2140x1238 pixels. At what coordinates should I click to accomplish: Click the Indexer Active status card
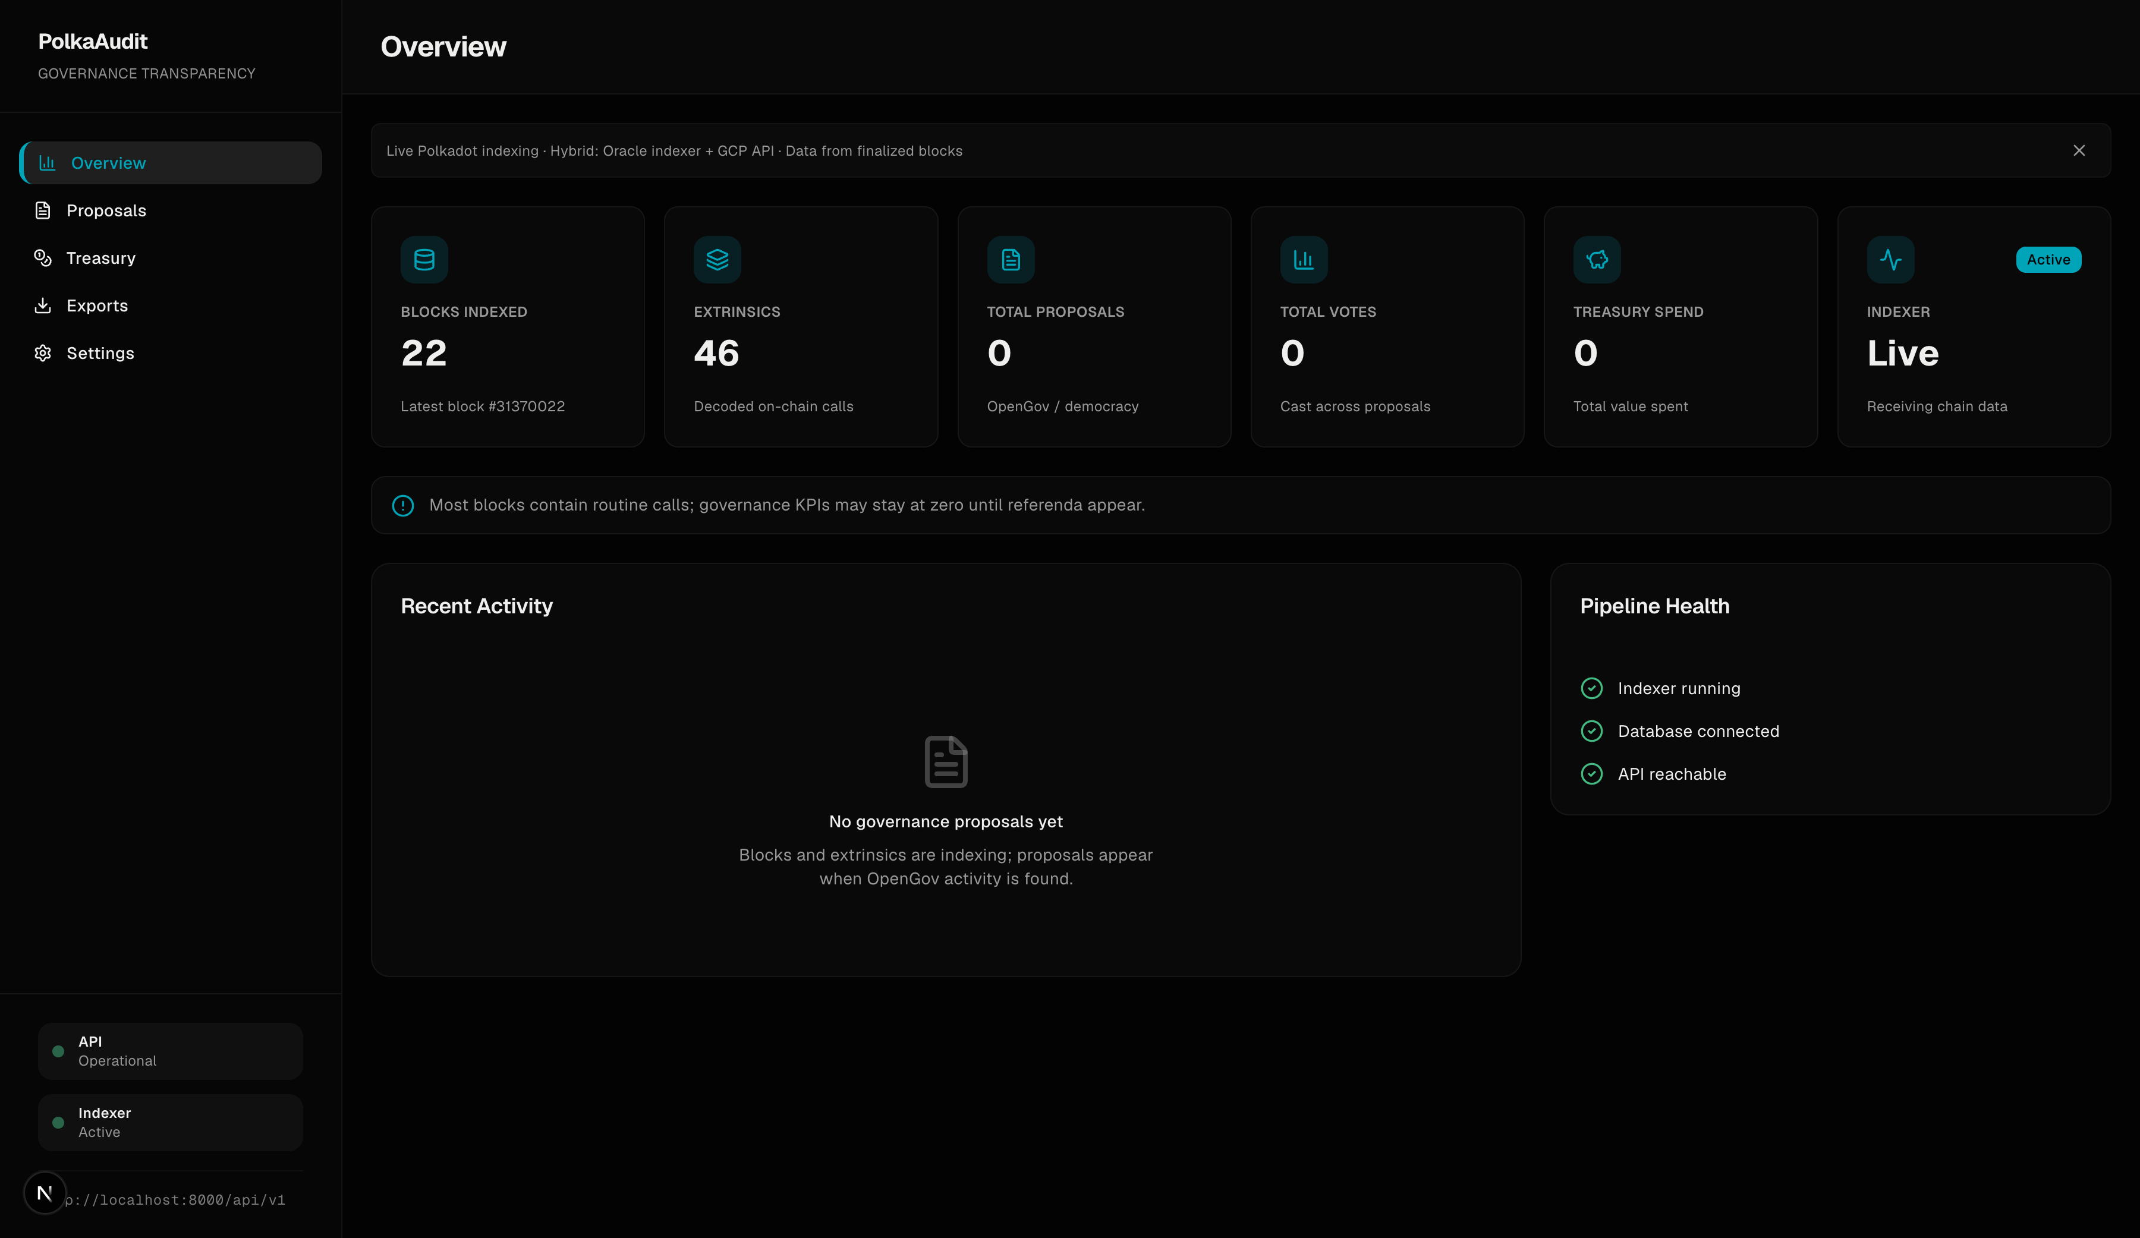(x=171, y=1123)
